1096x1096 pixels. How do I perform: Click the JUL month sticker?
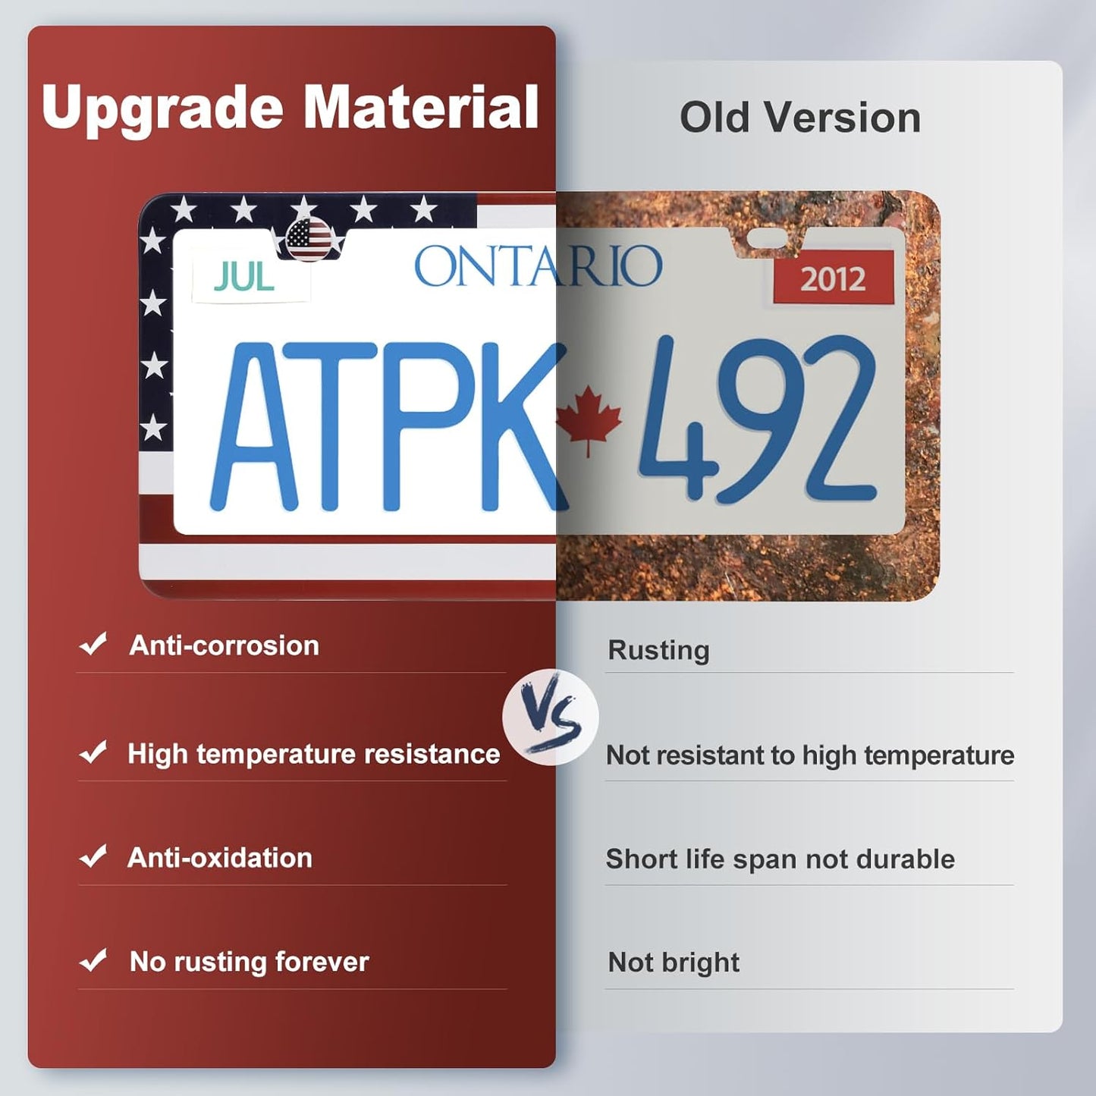[x=251, y=278]
